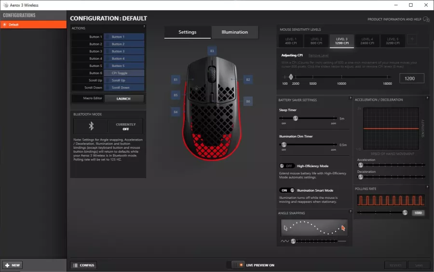The width and height of the screenshot is (434, 272).
Task: Toggle Illumination Smart Mode switch
Action: (x=287, y=190)
